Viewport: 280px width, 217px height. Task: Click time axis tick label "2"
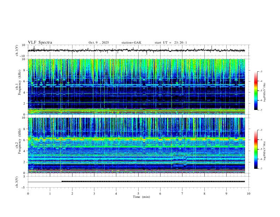[x=72, y=194]
